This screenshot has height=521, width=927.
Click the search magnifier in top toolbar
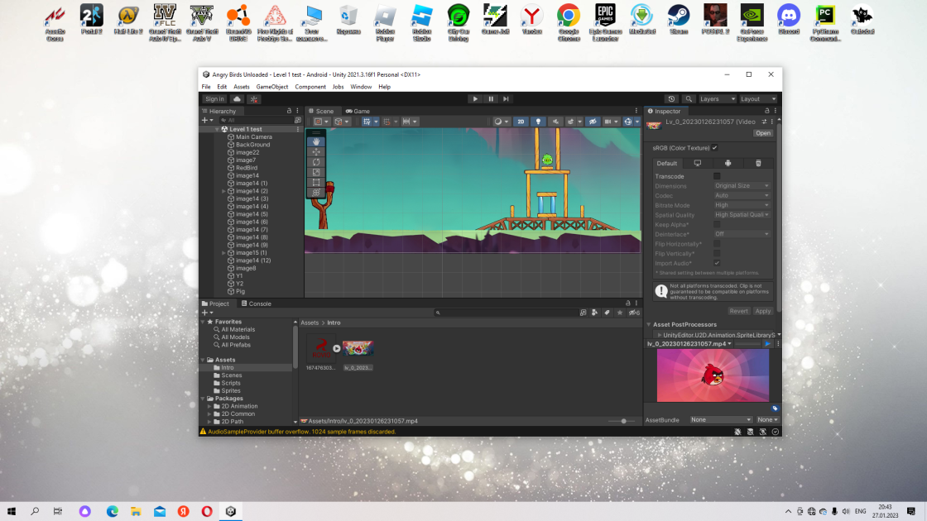pyautogui.click(x=689, y=99)
